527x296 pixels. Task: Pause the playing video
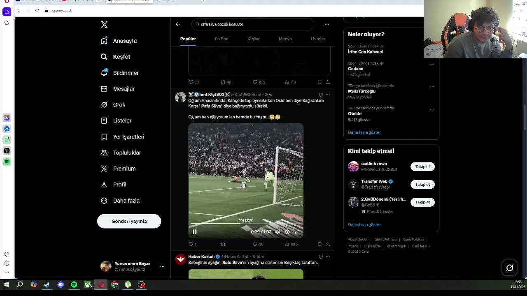pyautogui.click(x=195, y=232)
